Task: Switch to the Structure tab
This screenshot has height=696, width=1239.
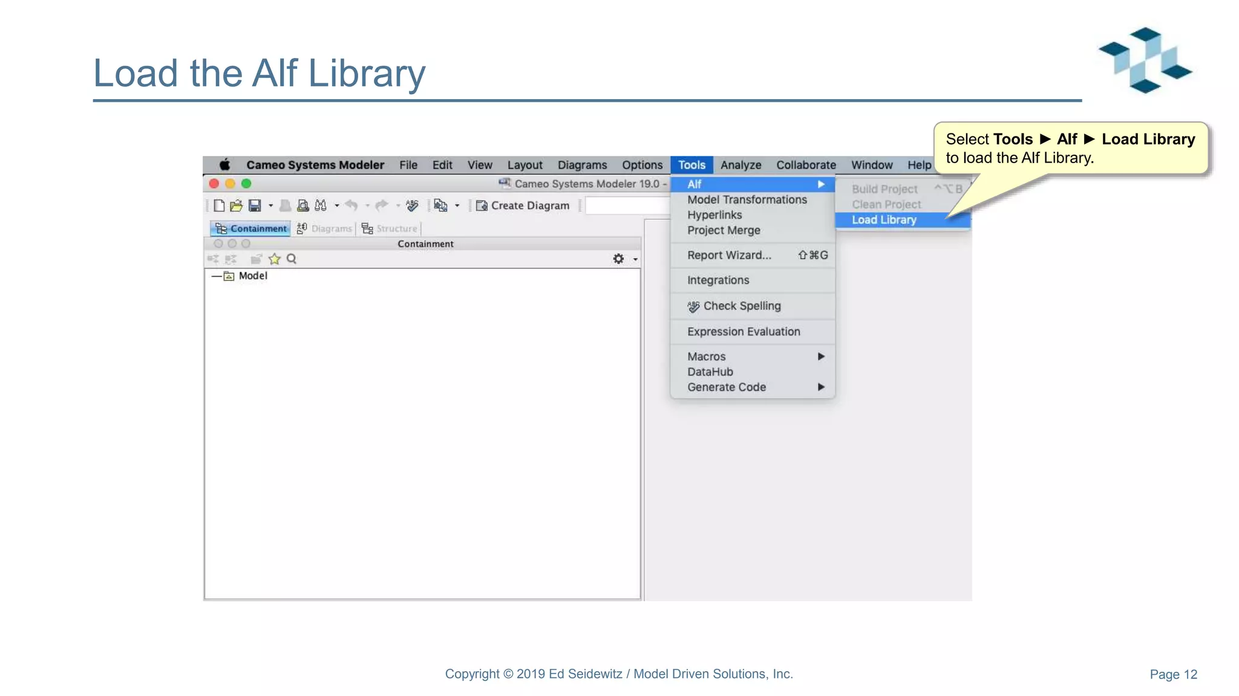Action: (389, 228)
